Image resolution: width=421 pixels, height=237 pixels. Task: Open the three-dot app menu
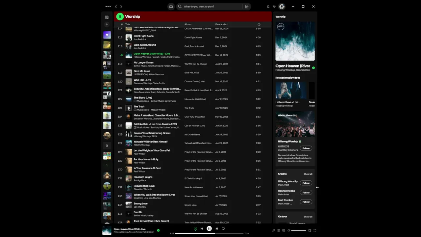pos(108,6)
